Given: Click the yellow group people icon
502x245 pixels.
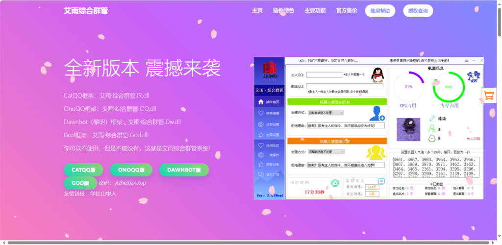Looking at the screenshot, I should tap(376, 153).
